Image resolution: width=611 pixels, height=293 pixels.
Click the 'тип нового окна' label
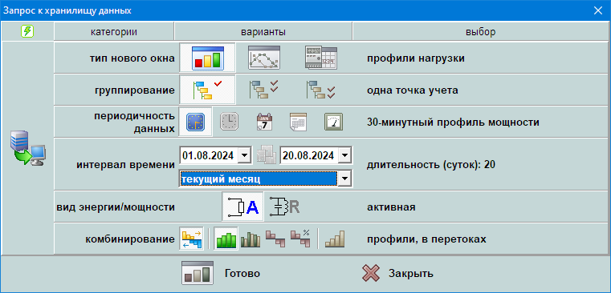tap(132, 58)
